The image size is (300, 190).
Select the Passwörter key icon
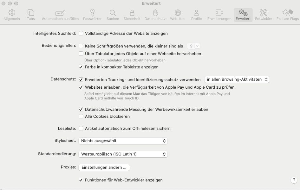coord(92,13)
